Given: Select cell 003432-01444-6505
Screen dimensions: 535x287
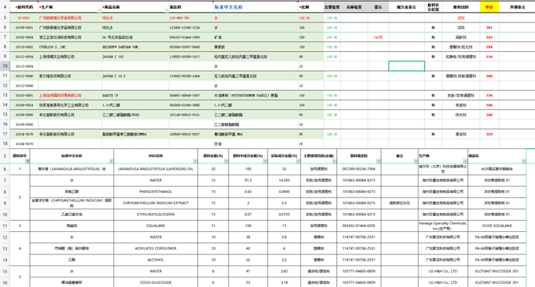Looking at the screenshot, I should point(359,226).
